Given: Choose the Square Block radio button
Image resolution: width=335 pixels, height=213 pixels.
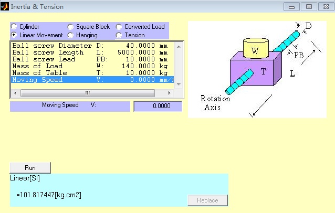Looking at the screenshot, I should coord(71,27).
